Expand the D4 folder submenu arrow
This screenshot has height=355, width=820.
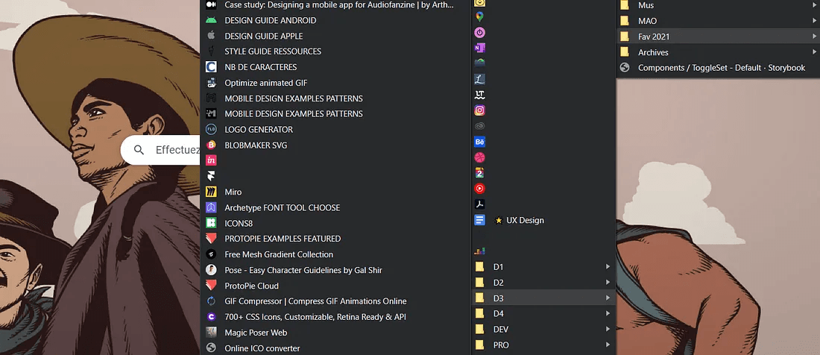[608, 314]
